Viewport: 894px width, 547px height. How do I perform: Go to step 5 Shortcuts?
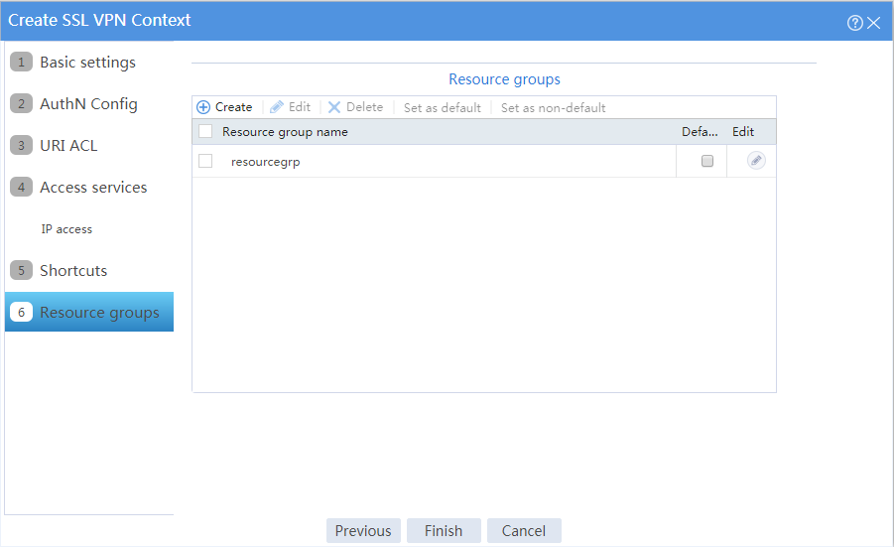[89, 270]
